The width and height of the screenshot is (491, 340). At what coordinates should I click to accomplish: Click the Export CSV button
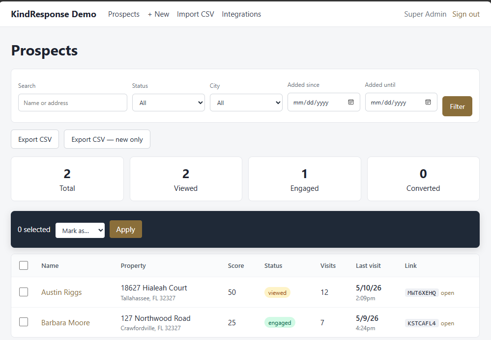point(35,139)
